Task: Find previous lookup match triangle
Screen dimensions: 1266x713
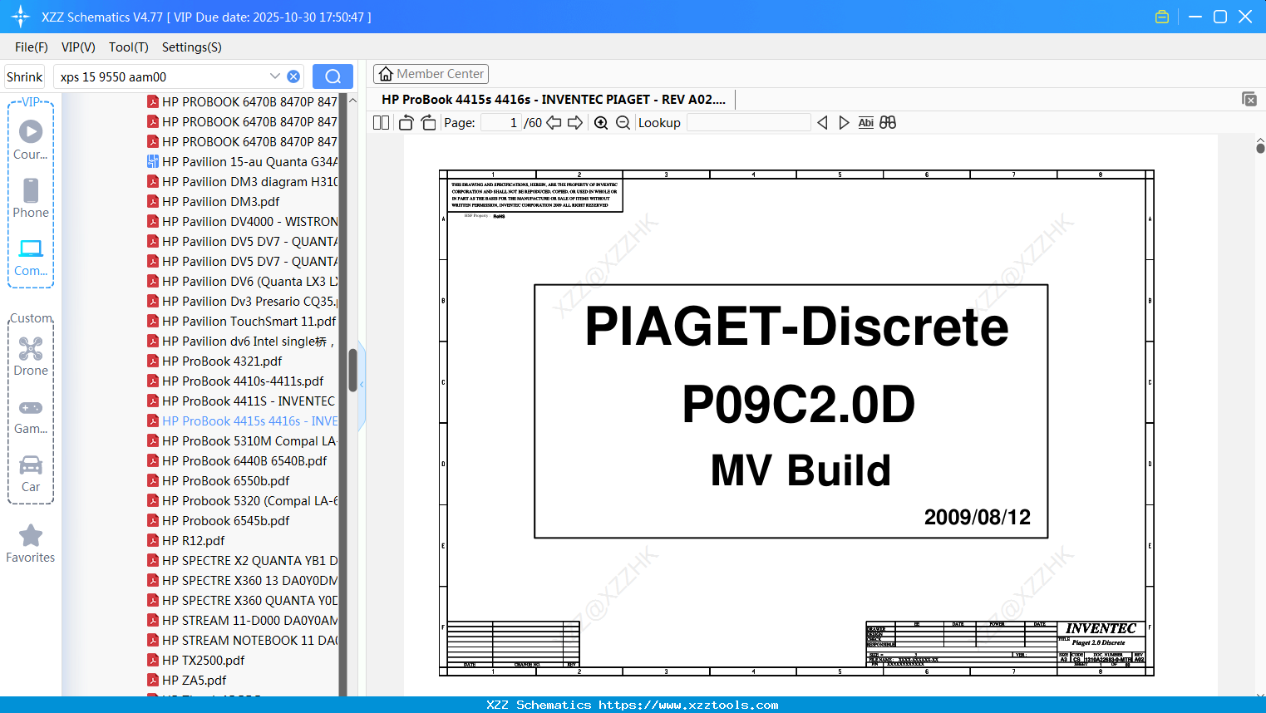Action: (x=822, y=123)
